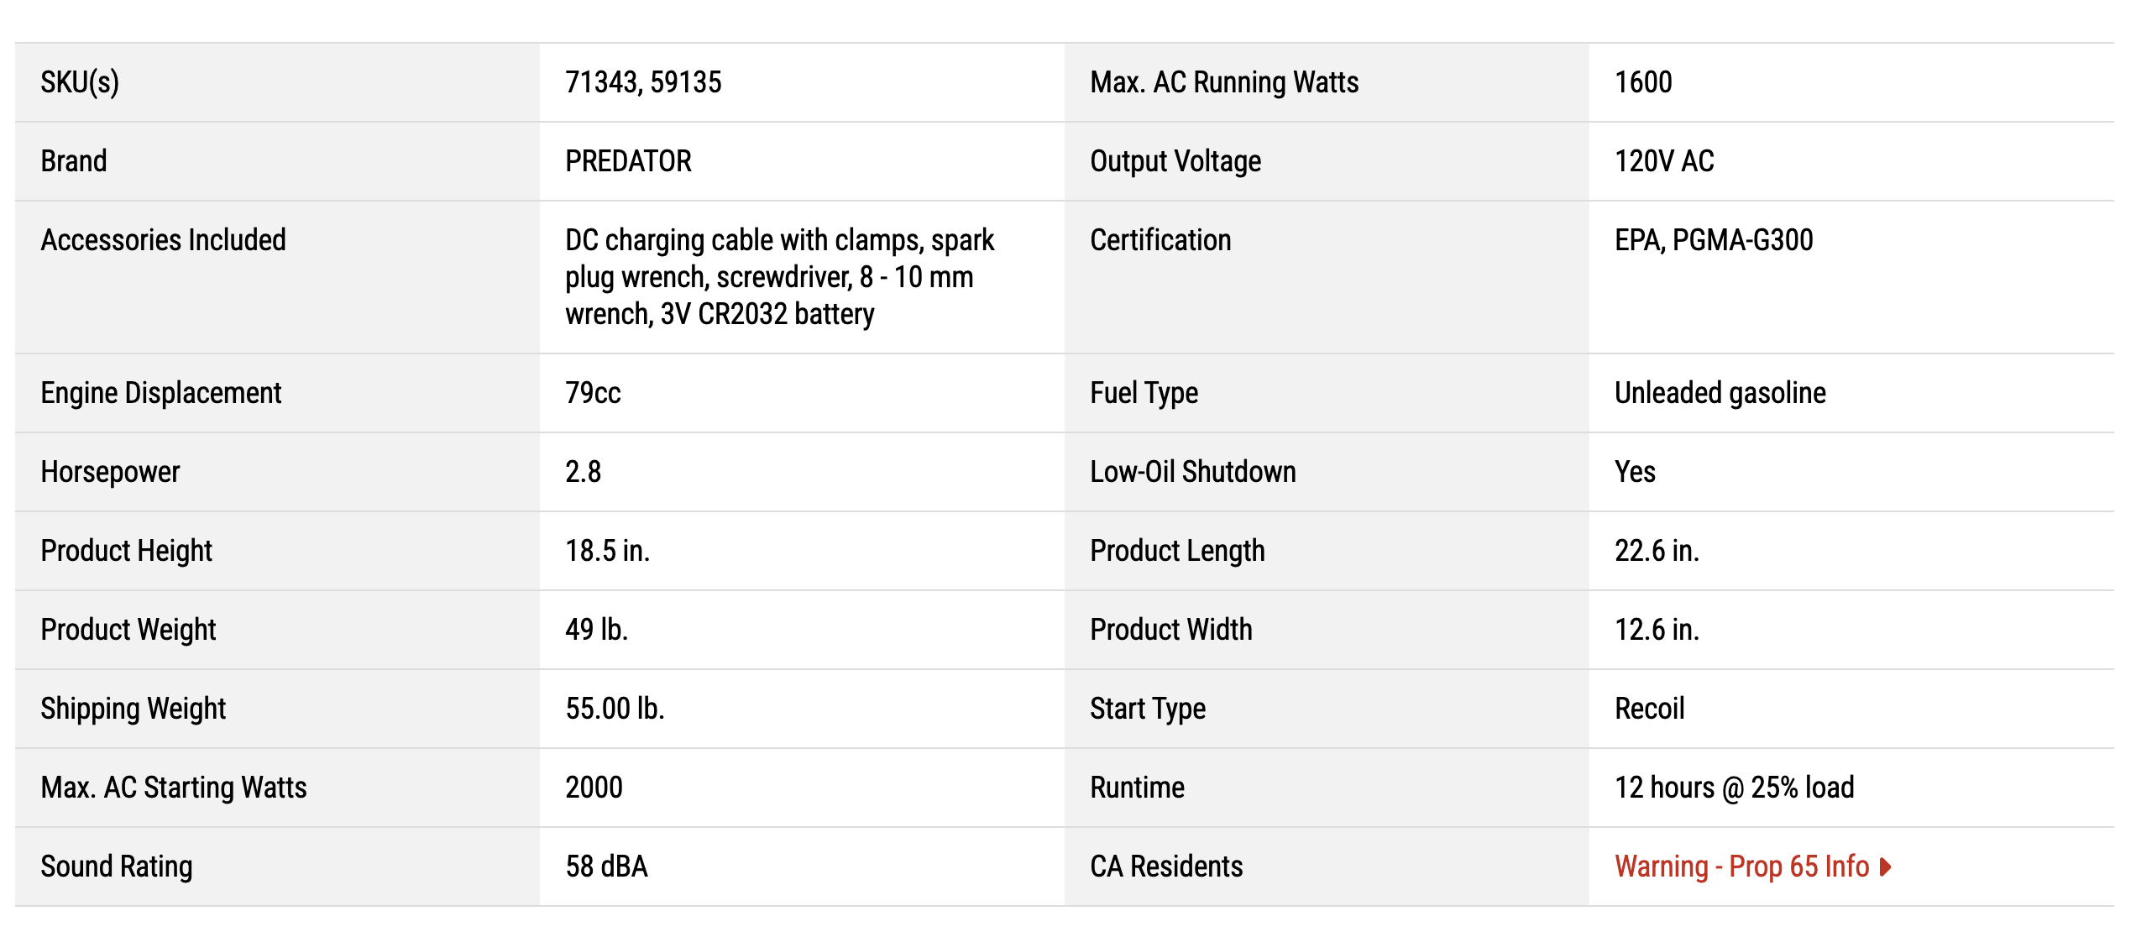Click the CA Residents label
Viewport: 2136px width, 932px height.
tap(1166, 867)
